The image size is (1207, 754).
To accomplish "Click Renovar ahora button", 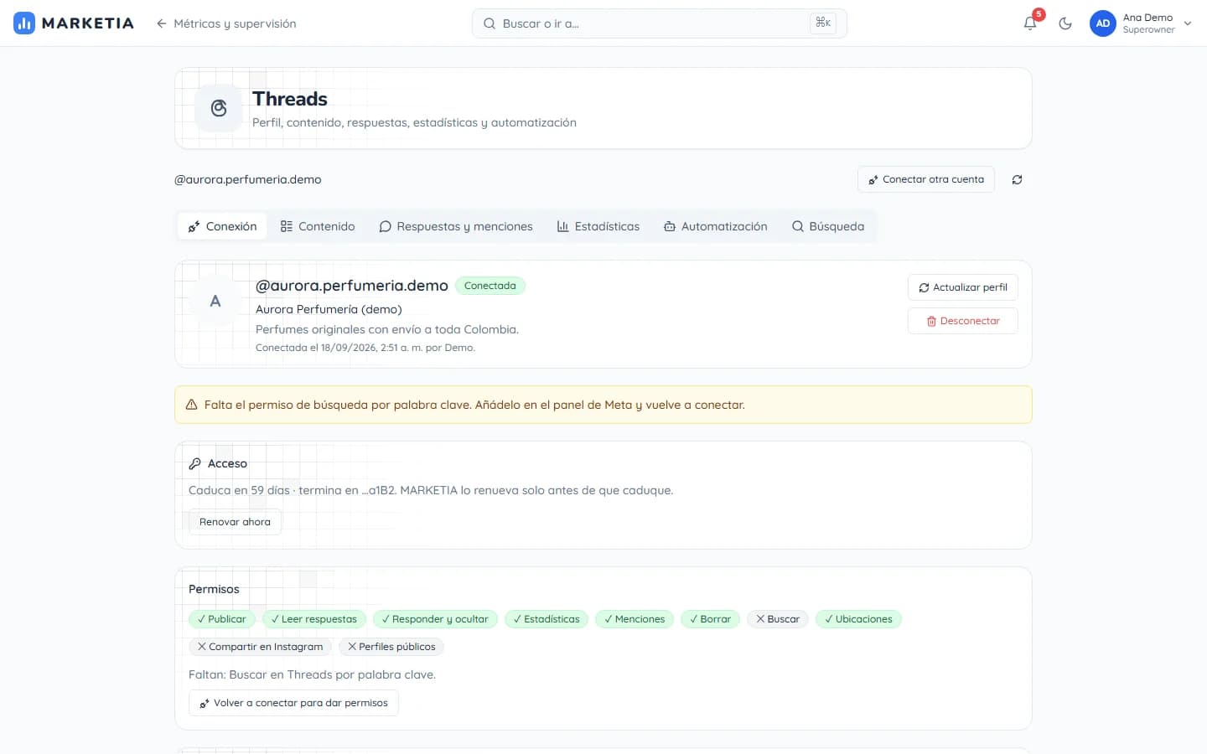I will [235, 522].
